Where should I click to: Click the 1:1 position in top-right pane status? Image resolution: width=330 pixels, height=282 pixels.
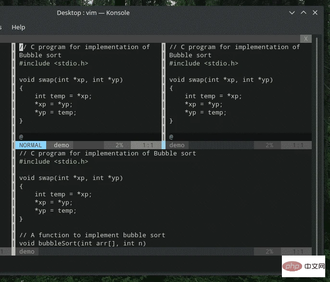(298, 145)
